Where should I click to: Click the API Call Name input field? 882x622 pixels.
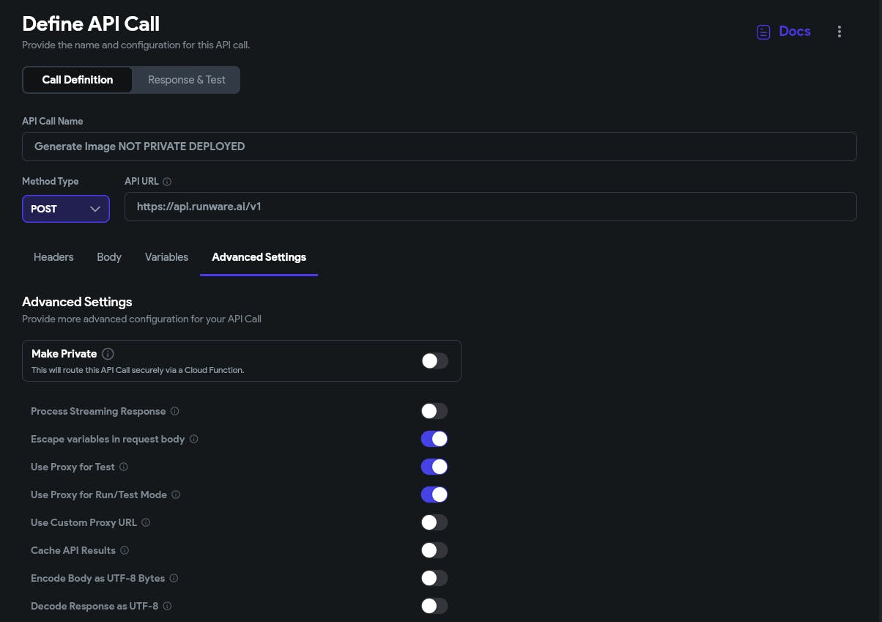[x=440, y=147]
